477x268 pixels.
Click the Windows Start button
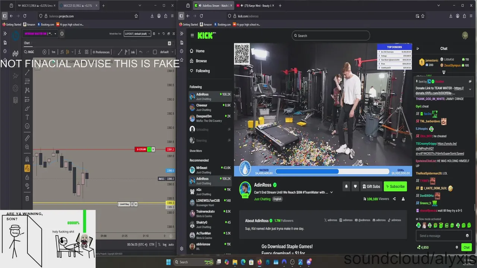point(168,262)
